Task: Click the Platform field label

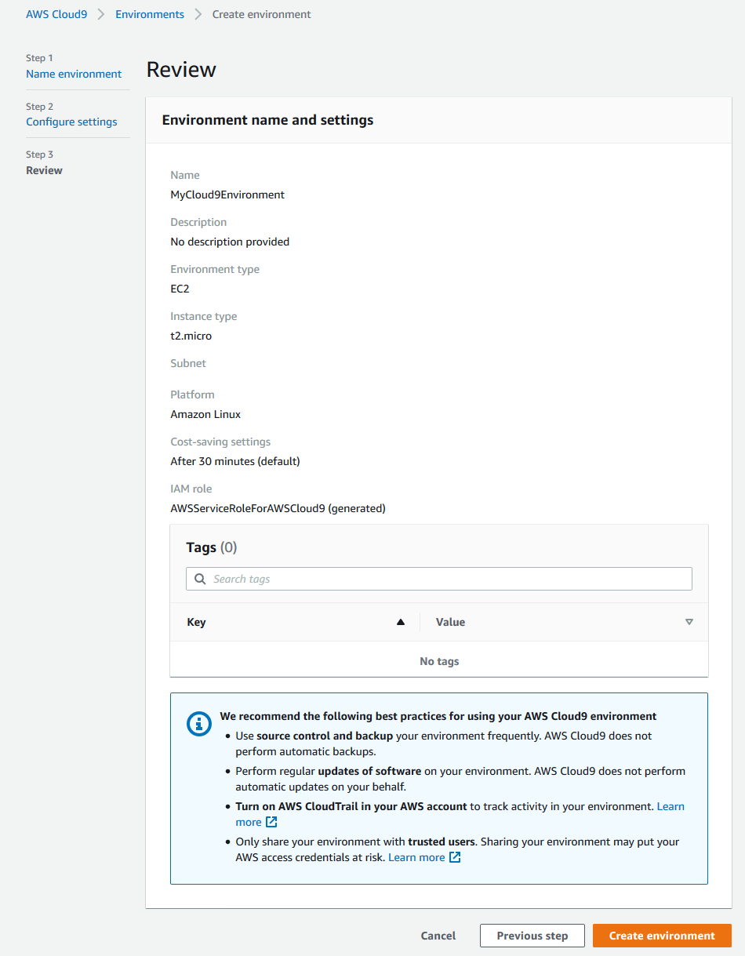Action: pyautogui.click(x=192, y=394)
